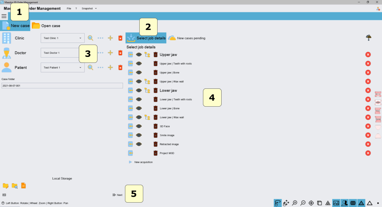Click the cloud download icon at top right
The height and width of the screenshot is (207, 382).
pyautogui.click(x=368, y=38)
